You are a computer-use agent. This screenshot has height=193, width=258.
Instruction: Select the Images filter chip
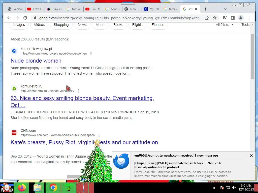[19, 25]
